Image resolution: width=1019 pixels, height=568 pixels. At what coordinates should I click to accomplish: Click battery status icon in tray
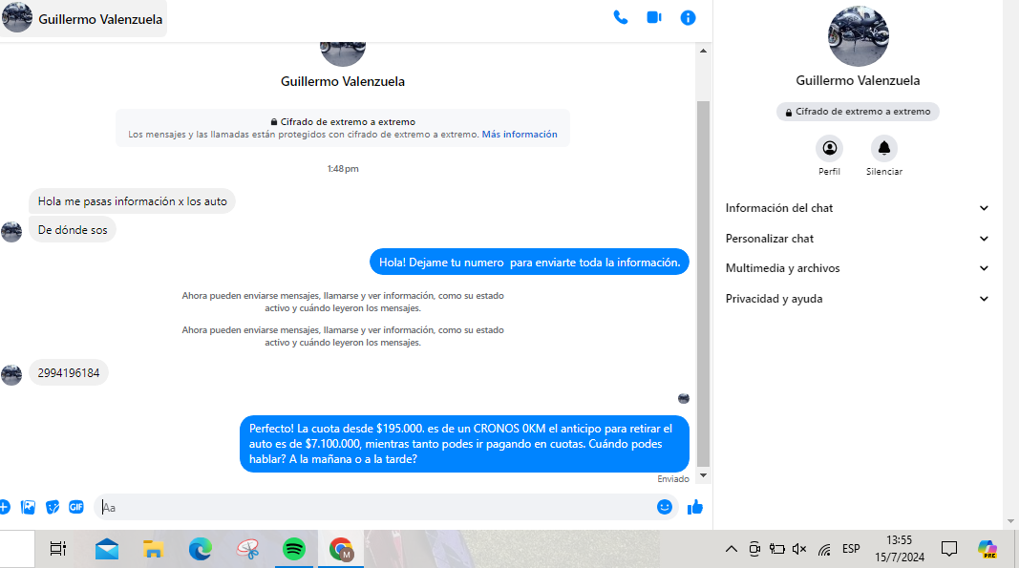point(776,549)
